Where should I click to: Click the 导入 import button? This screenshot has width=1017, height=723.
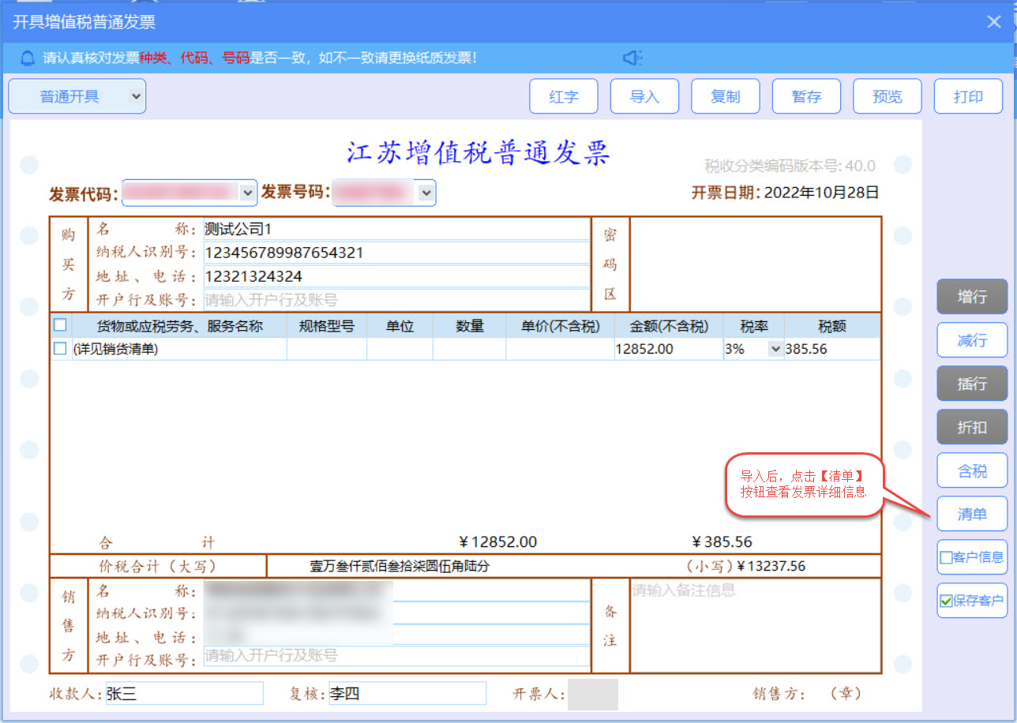point(644,96)
